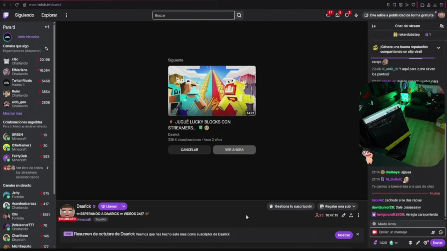Open aldo_geo channel in sidebar

tap(27, 104)
